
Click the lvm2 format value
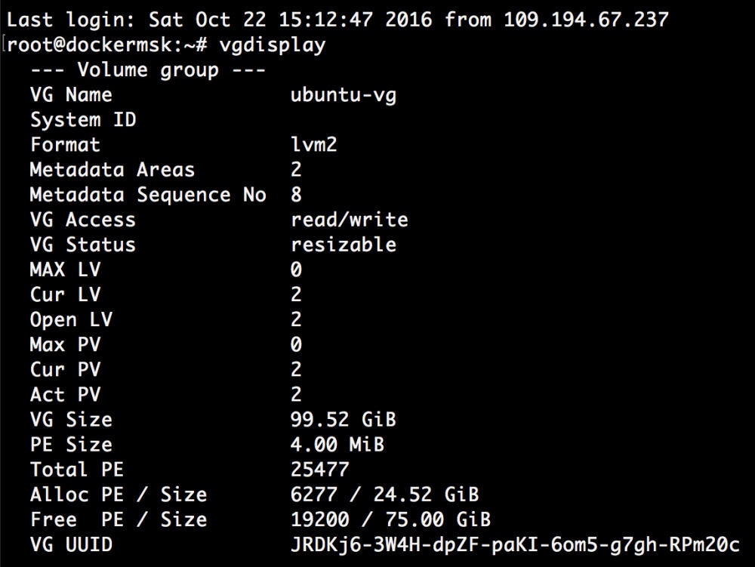[x=313, y=144]
